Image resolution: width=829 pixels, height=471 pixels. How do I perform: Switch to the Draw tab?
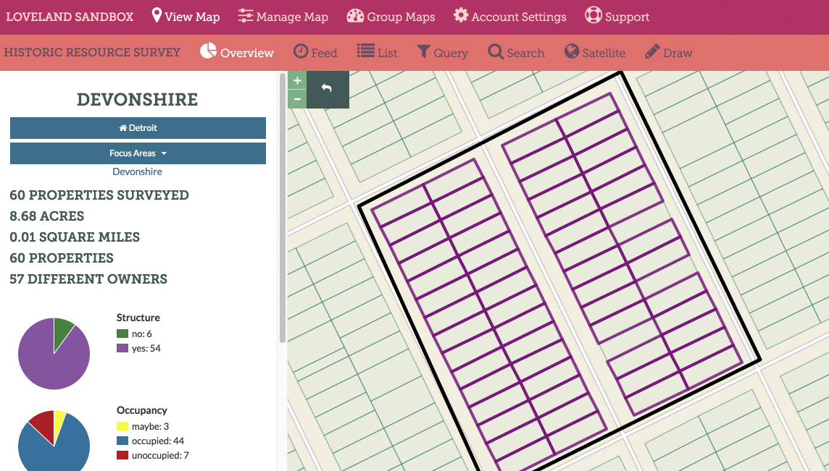point(669,52)
